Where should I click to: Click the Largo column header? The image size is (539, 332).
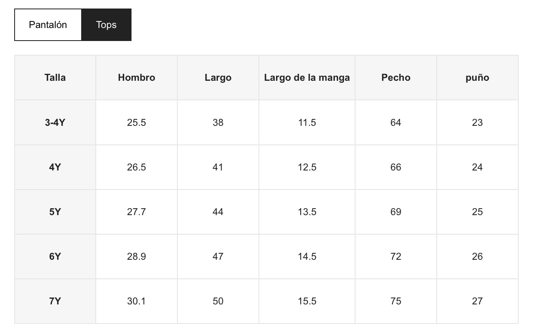(x=218, y=78)
